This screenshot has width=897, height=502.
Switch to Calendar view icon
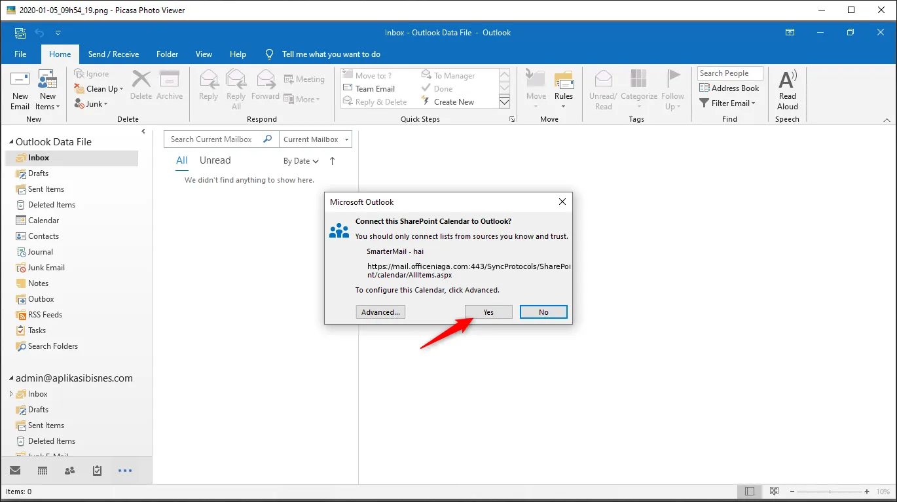(43, 471)
